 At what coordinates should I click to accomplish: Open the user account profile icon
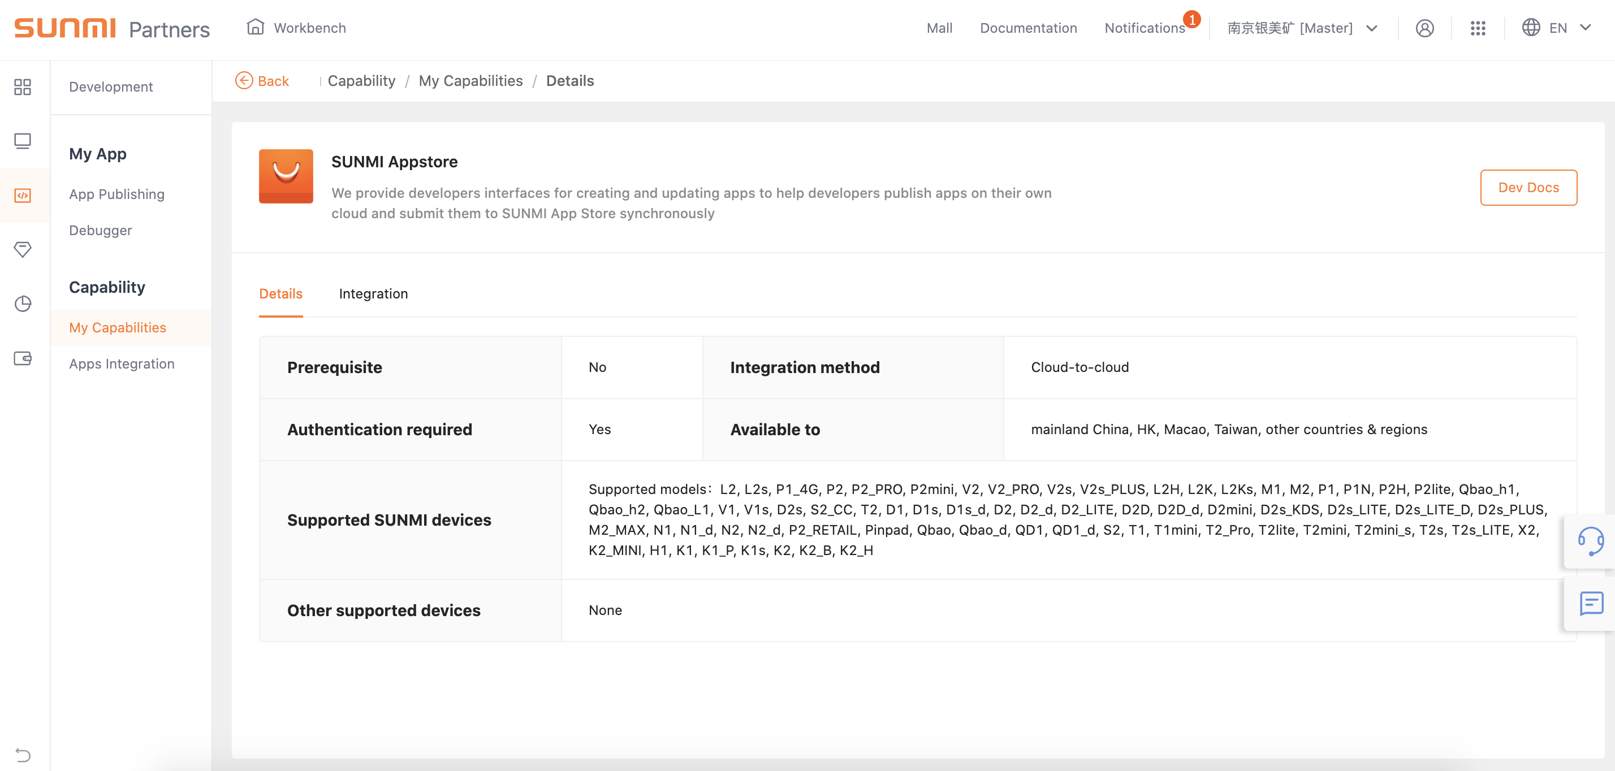1424,28
